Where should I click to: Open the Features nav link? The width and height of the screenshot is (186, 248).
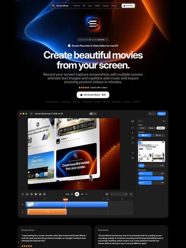[77, 6]
